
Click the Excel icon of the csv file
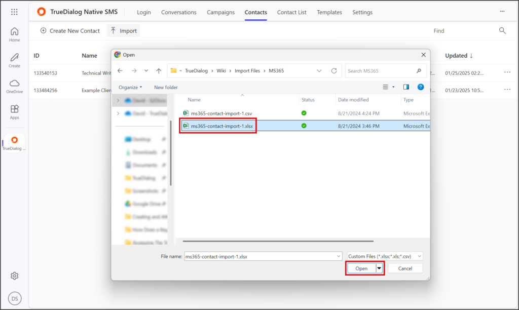click(186, 113)
